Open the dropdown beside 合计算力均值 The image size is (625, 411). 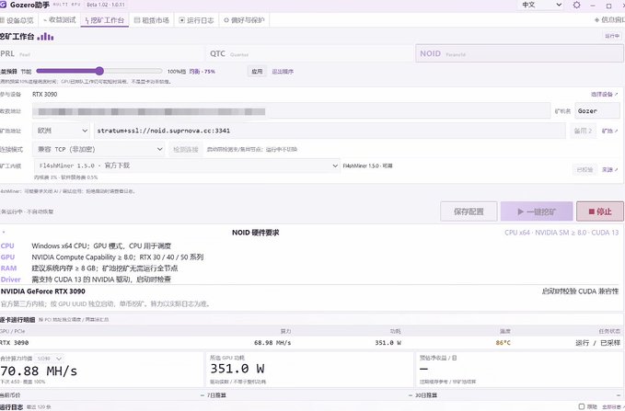click(x=49, y=359)
